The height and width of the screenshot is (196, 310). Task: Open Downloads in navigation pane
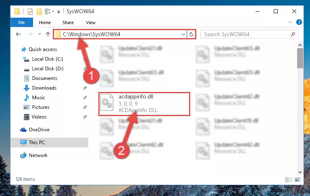(x=44, y=88)
